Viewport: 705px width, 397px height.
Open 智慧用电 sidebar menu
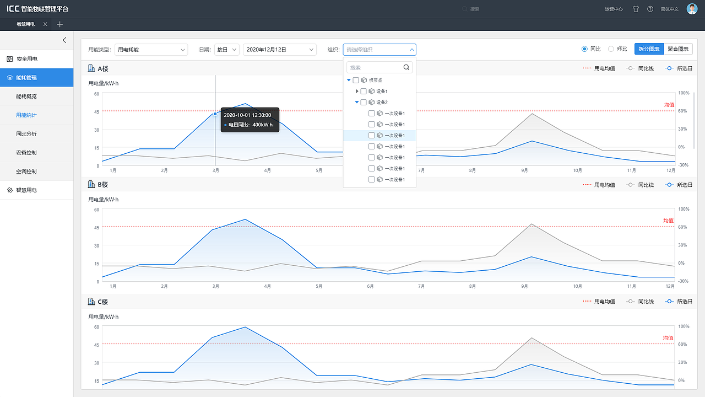[x=36, y=190]
